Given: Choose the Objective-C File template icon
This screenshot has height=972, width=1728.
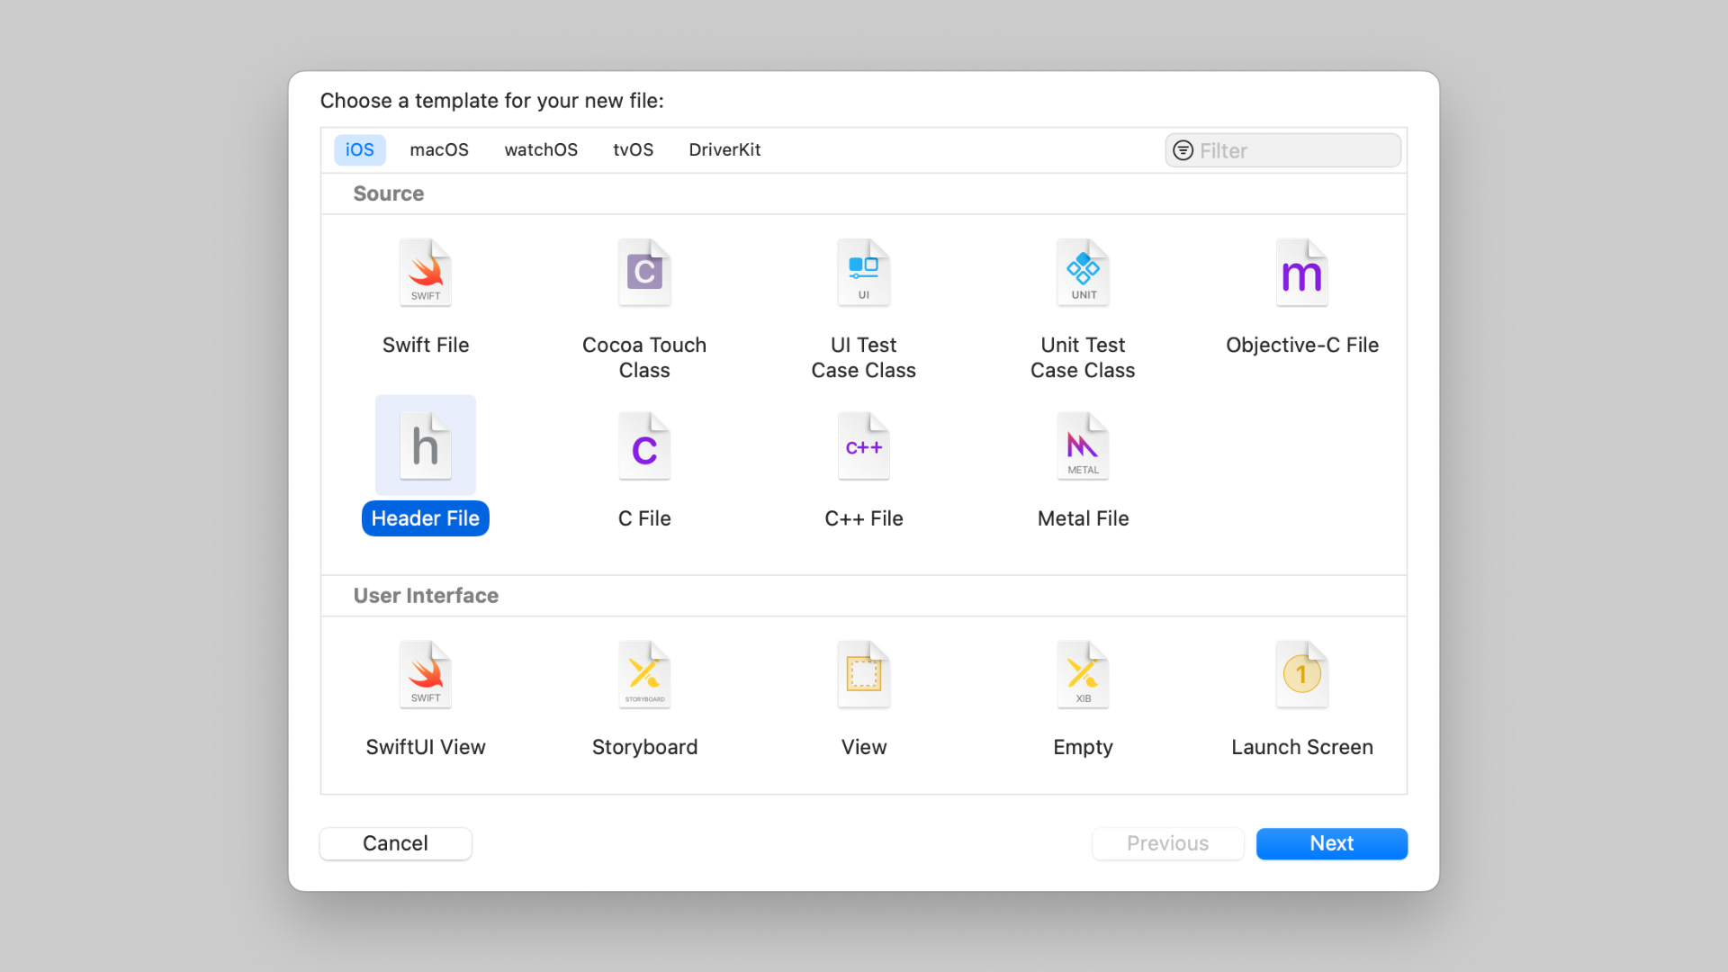Looking at the screenshot, I should pos(1301,273).
